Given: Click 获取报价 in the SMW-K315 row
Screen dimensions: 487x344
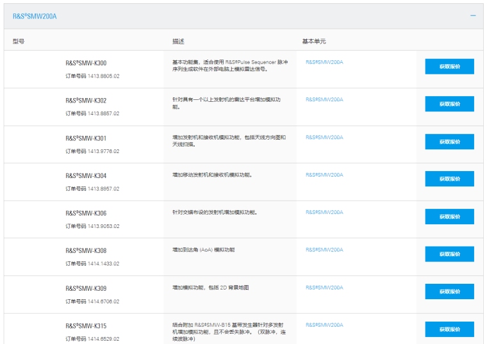Looking at the screenshot, I should 449,329.
